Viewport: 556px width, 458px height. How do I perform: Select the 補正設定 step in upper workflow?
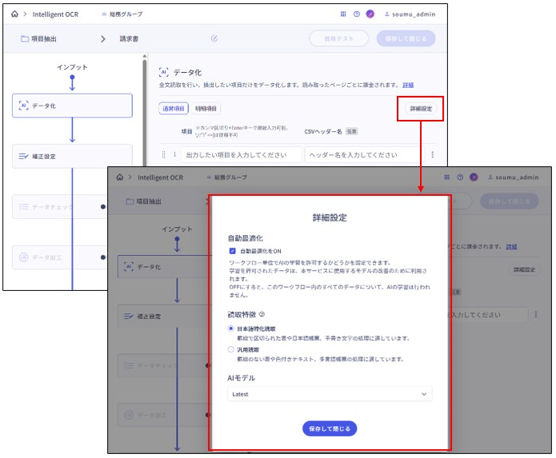click(x=72, y=157)
